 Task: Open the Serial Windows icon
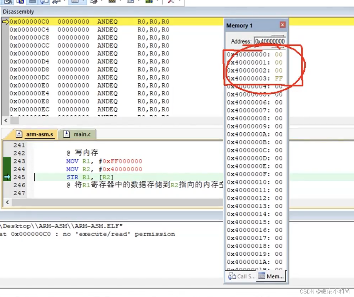pyautogui.click(x=94, y=2)
